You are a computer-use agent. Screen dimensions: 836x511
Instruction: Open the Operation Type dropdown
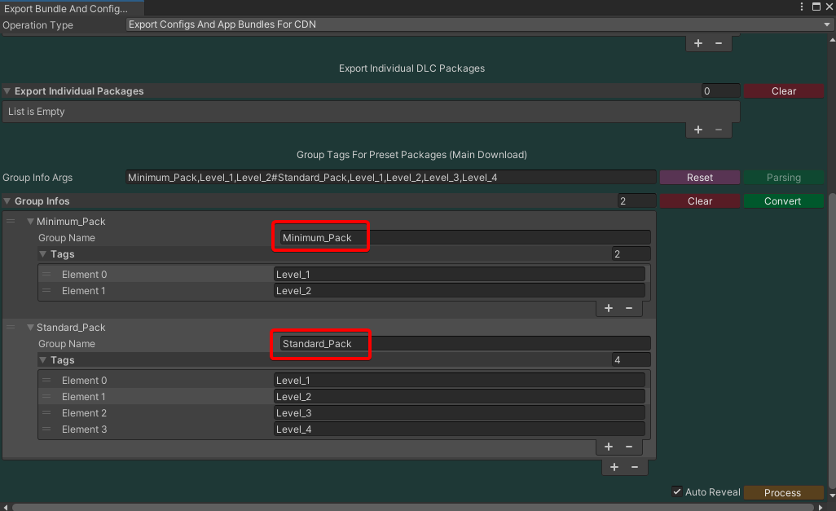478,24
